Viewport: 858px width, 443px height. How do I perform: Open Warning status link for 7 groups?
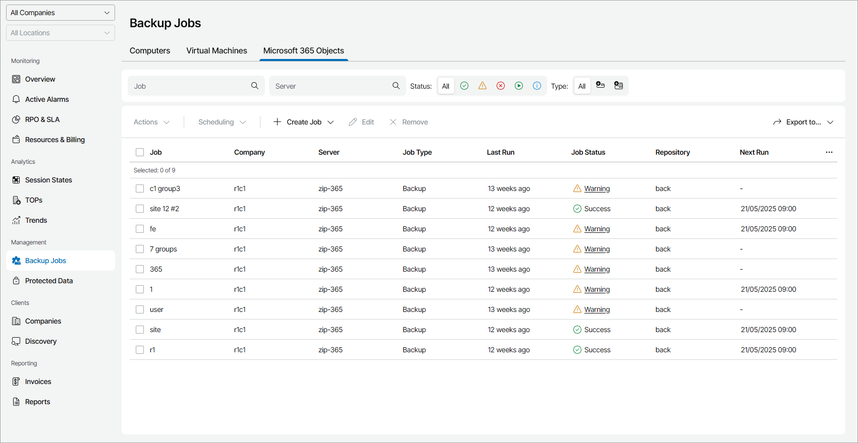point(597,249)
